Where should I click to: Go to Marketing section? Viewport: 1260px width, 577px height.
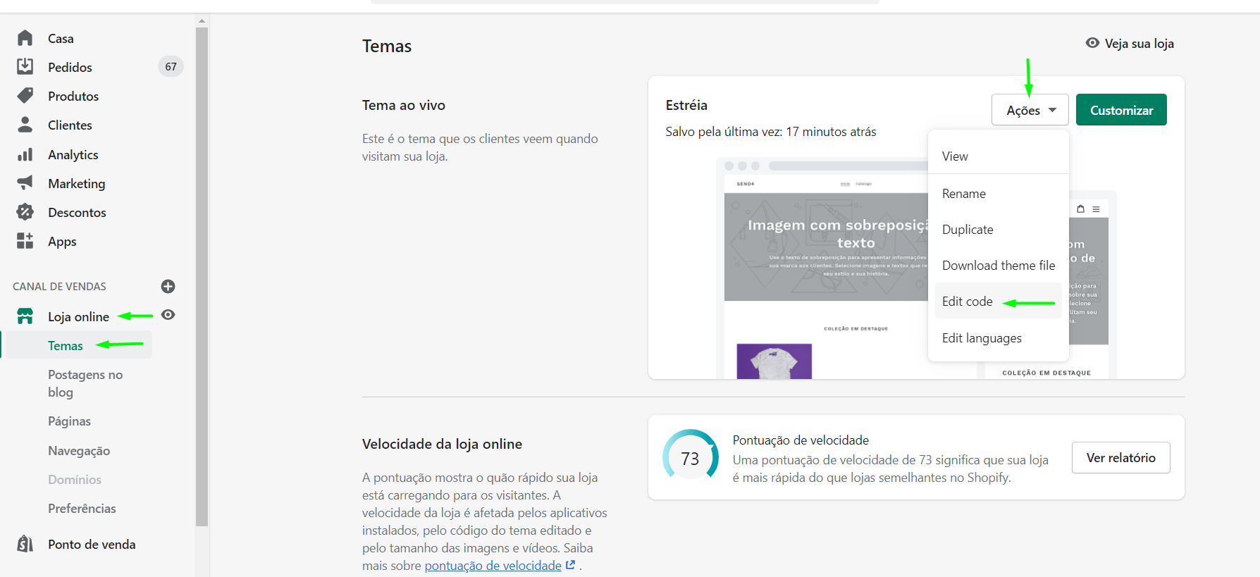77,184
